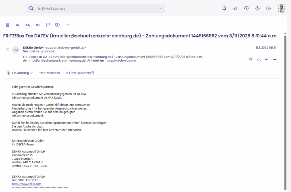This screenshot has width=291, height=192.
Task: Click the address line 70565 Stuttgart
Action: point(22,158)
